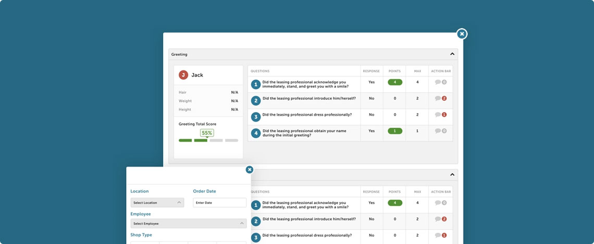Collapse the second section with chevron

[x=452, y=175]
